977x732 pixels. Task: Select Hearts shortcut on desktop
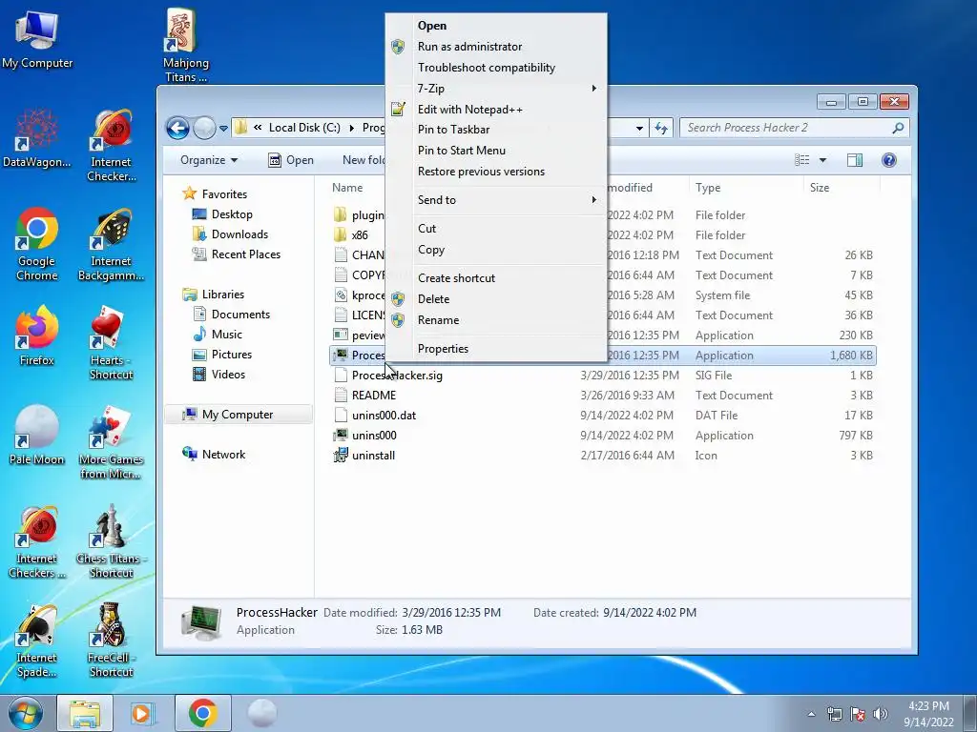[x=111, y=343]
